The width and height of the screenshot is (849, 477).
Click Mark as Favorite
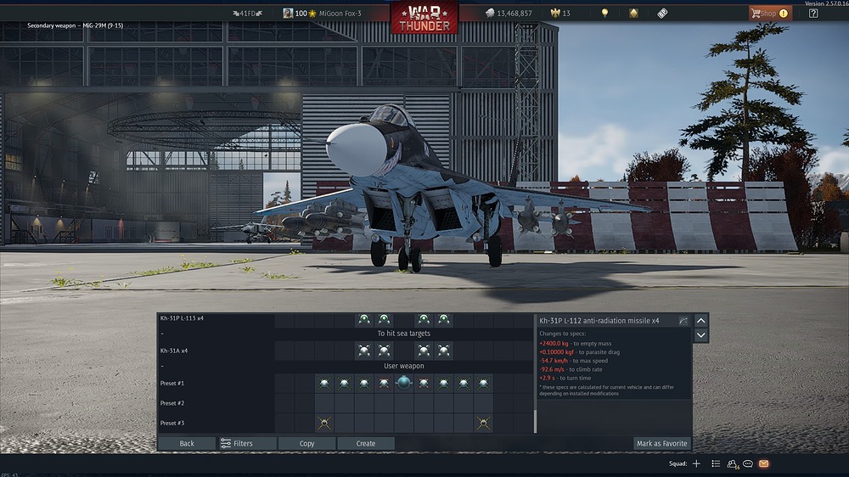(x=661, y=443)
